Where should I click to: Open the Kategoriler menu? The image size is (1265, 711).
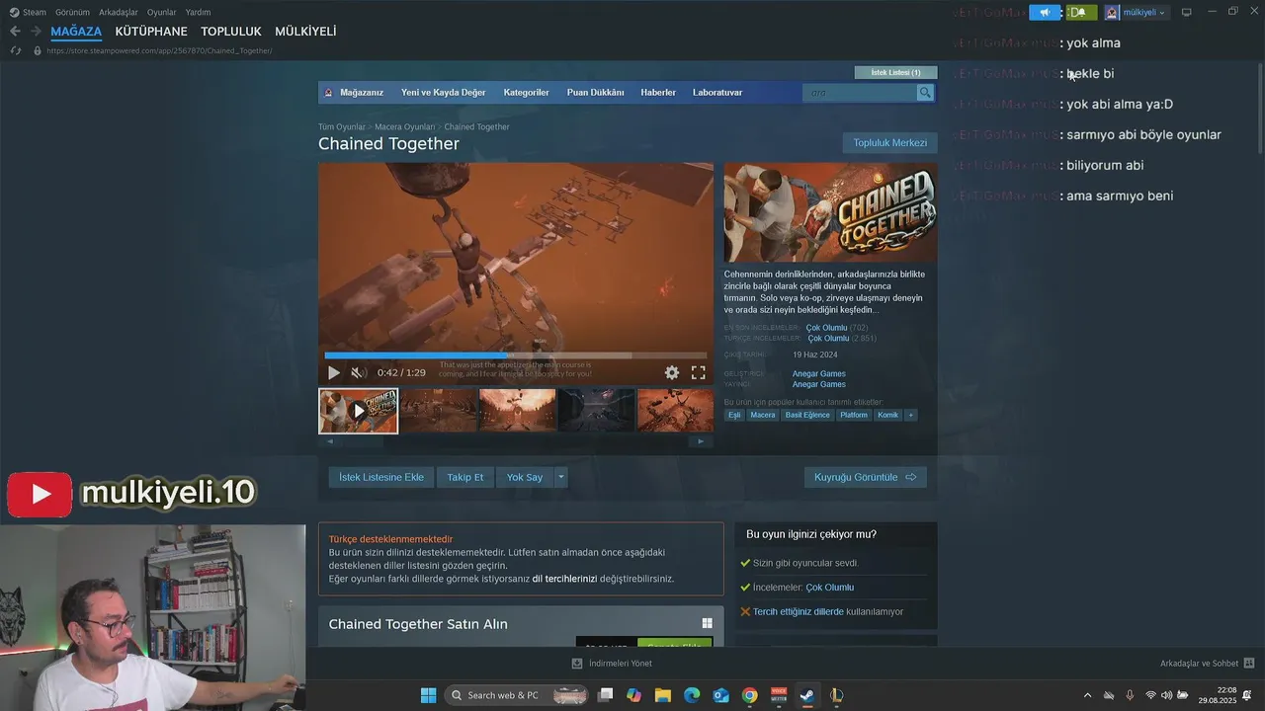coord(526,92)
